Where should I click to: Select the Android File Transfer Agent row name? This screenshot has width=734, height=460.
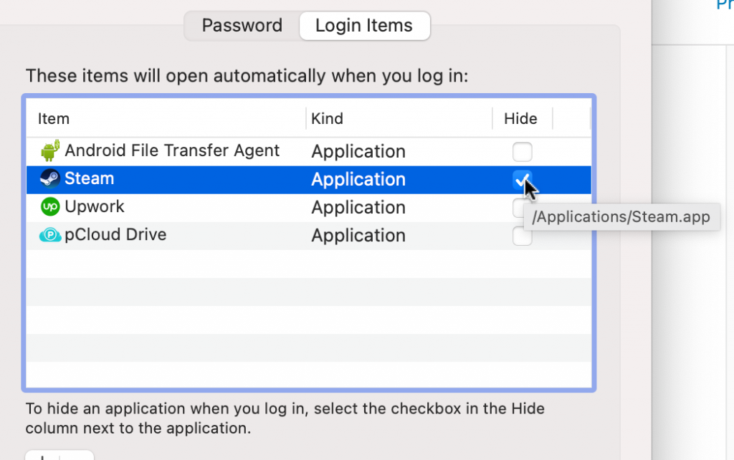tap(172, 150)
